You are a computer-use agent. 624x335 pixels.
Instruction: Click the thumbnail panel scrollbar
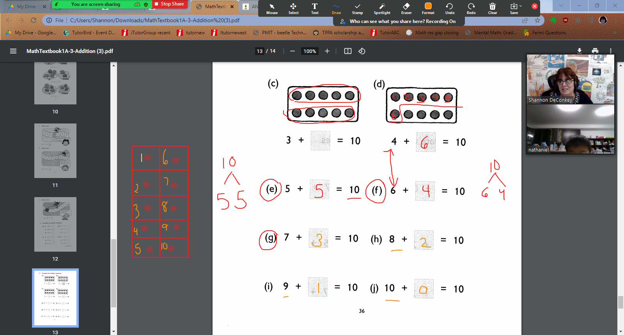pyautogui.click(x=113, y=273)
